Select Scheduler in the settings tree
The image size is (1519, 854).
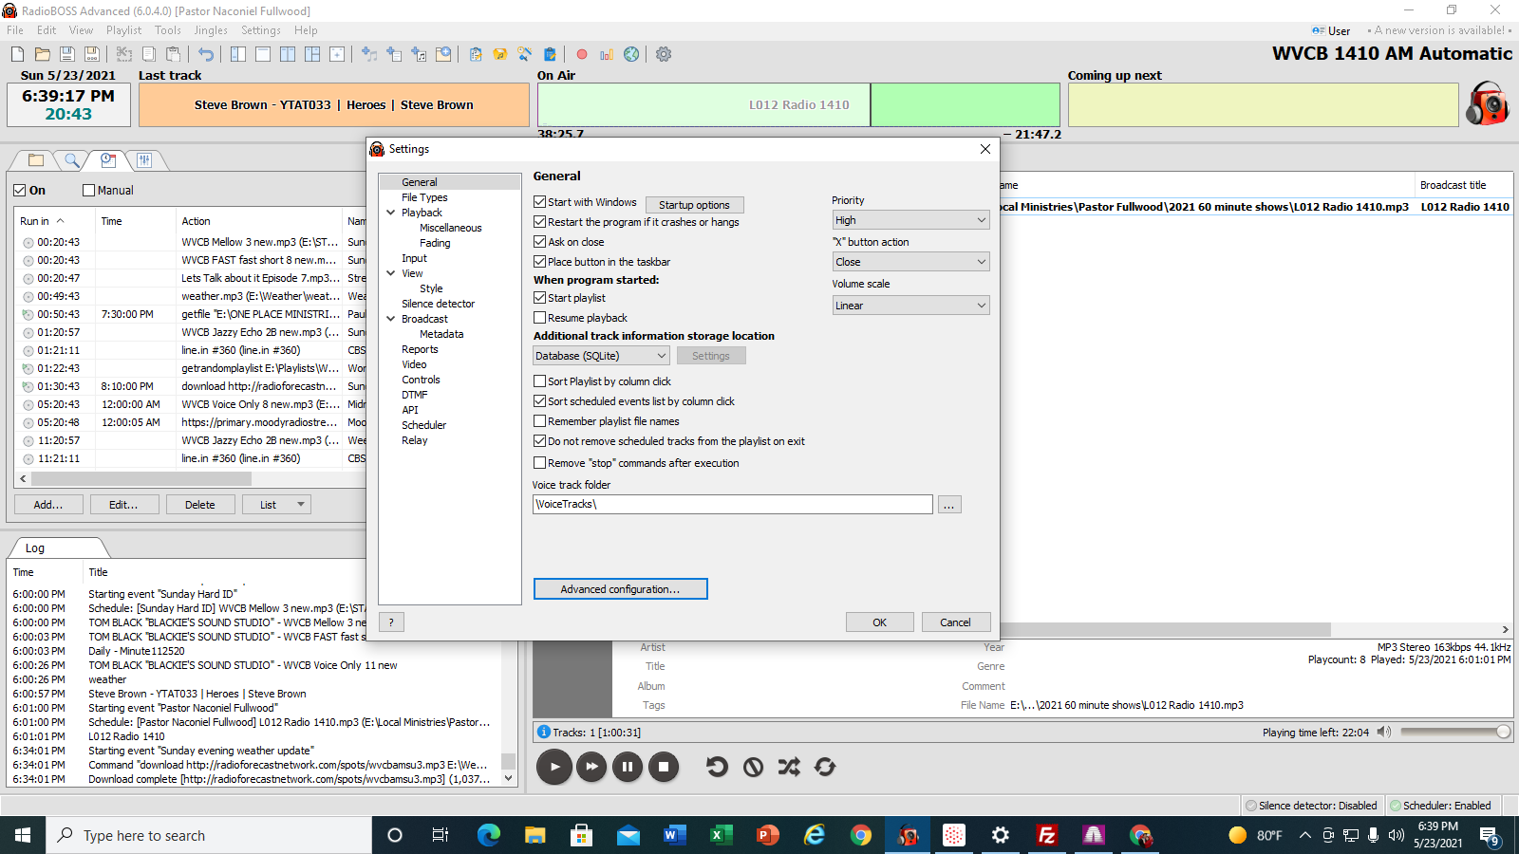click(x=423, y=425)
